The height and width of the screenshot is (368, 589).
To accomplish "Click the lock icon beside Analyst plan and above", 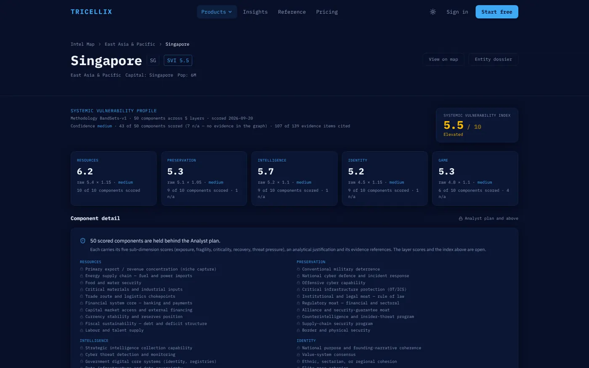I will point(461,219).
